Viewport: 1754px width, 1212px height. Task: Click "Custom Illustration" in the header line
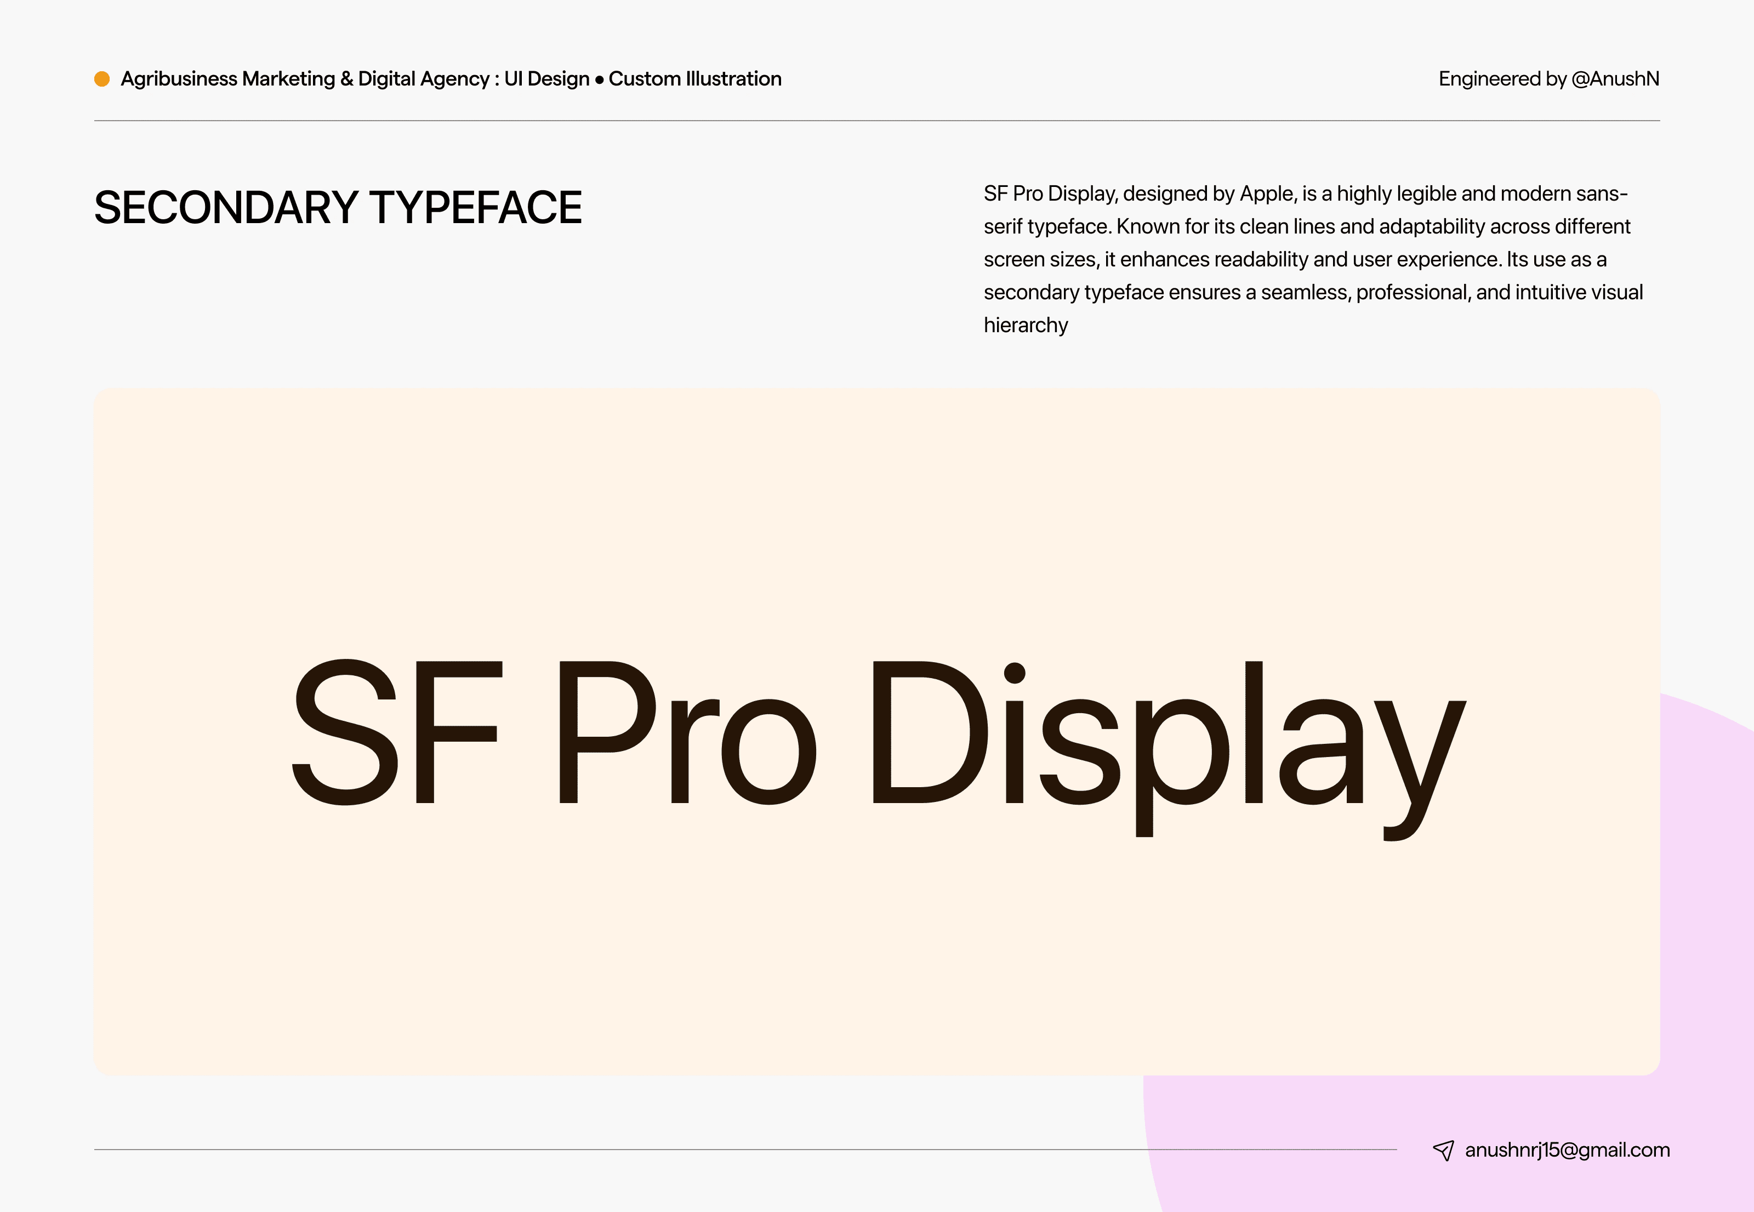[x=695, y=79]
